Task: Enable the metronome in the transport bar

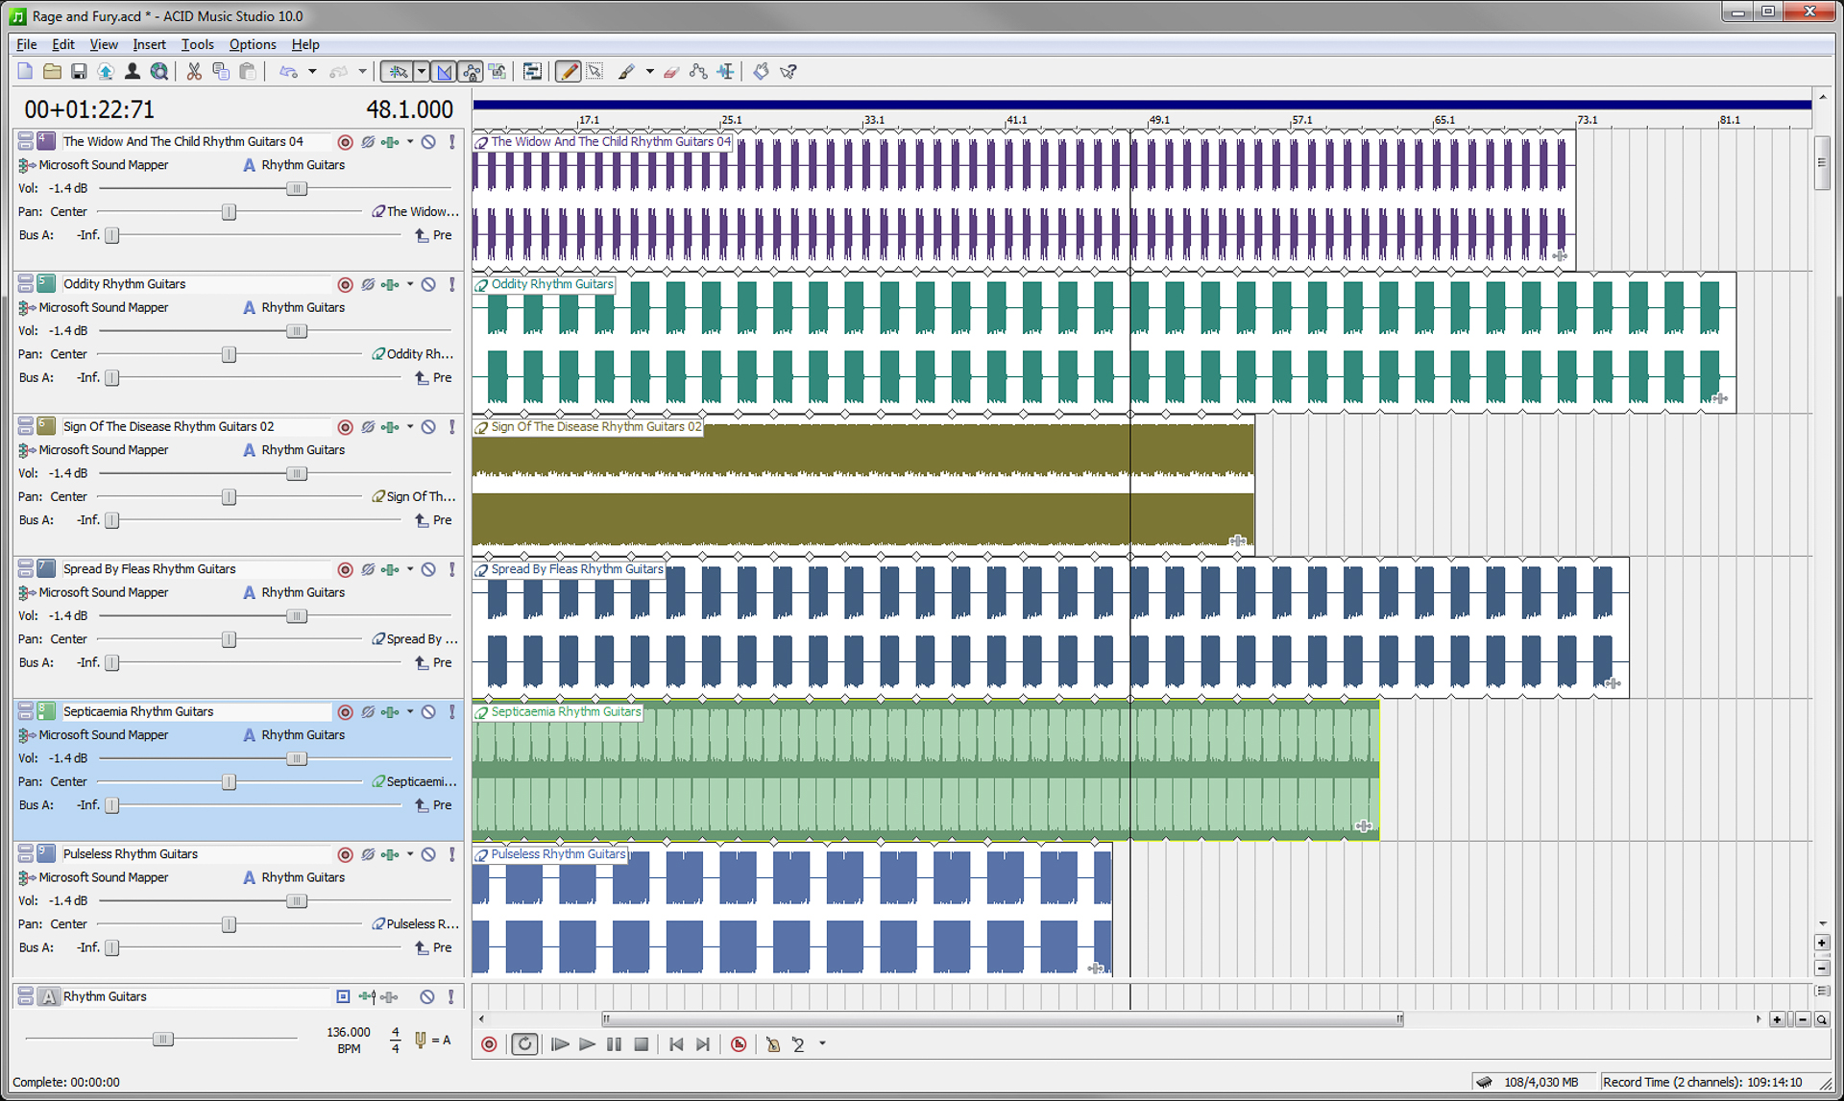Action: coord(773,1044)
